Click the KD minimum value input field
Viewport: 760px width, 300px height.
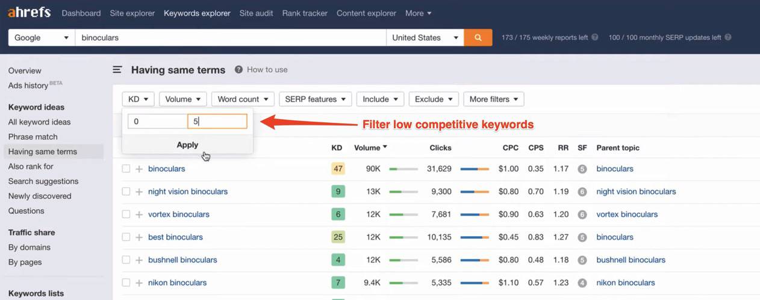(x=158, y=122)
